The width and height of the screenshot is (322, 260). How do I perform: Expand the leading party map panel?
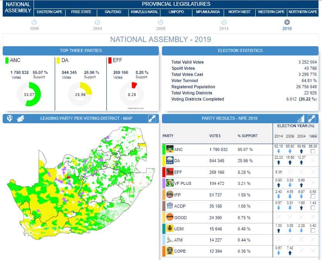152,119
